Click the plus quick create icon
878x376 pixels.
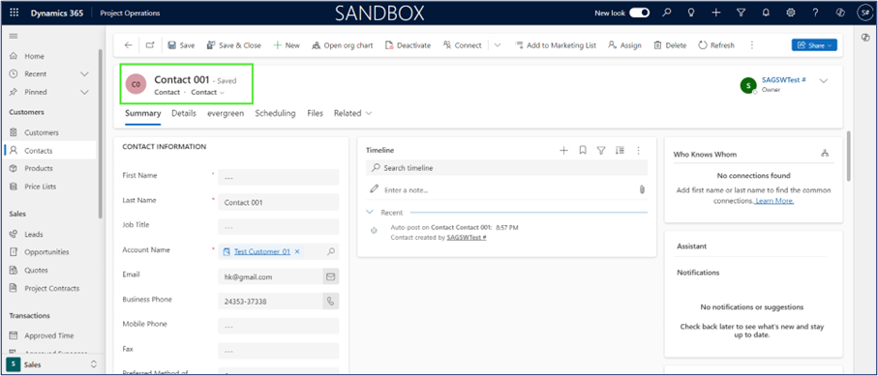pos(716,13)
